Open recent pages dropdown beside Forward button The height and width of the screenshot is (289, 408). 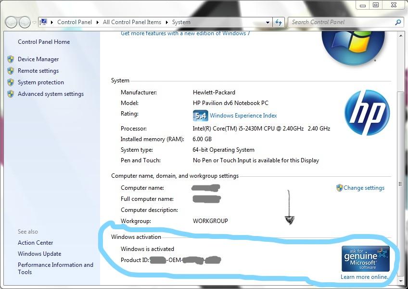click(x=34, y=23)
